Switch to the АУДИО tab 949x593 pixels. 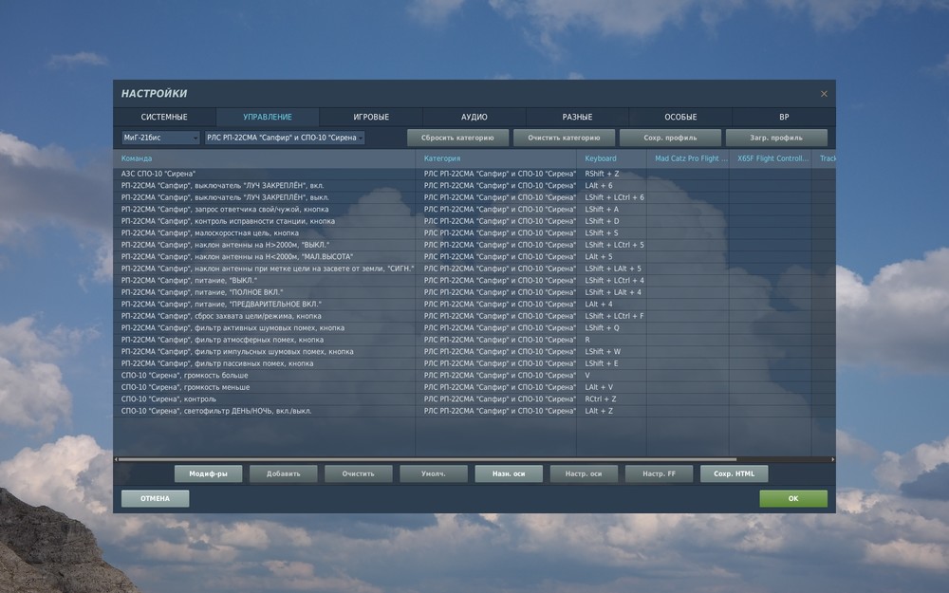click(x=474, y=117)
